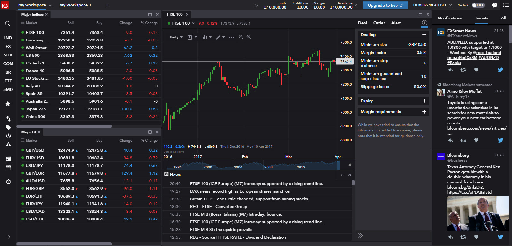This screenshot has height=246, width=512.
Task: Toggle the 1-click dealing switch
Action: pos(478,5)
